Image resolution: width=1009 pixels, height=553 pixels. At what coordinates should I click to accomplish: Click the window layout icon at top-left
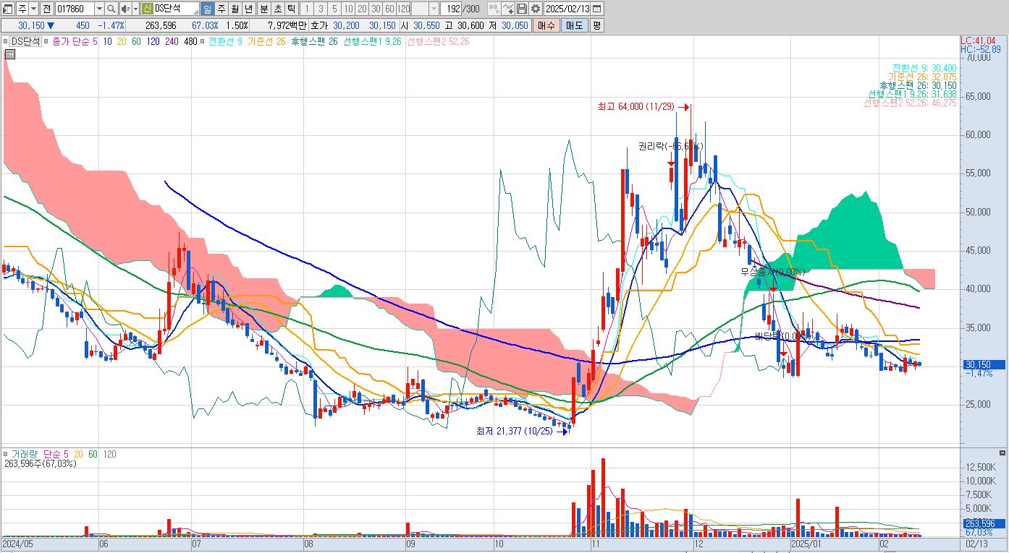pyautogui.click(x=8, y=9)
